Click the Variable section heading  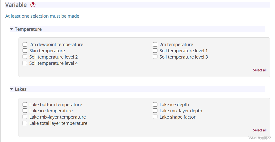click(x=16, y=5)
